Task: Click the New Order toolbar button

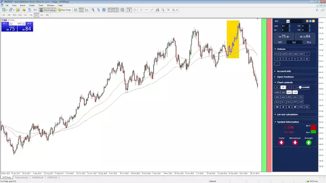Action: click(63, 9)
